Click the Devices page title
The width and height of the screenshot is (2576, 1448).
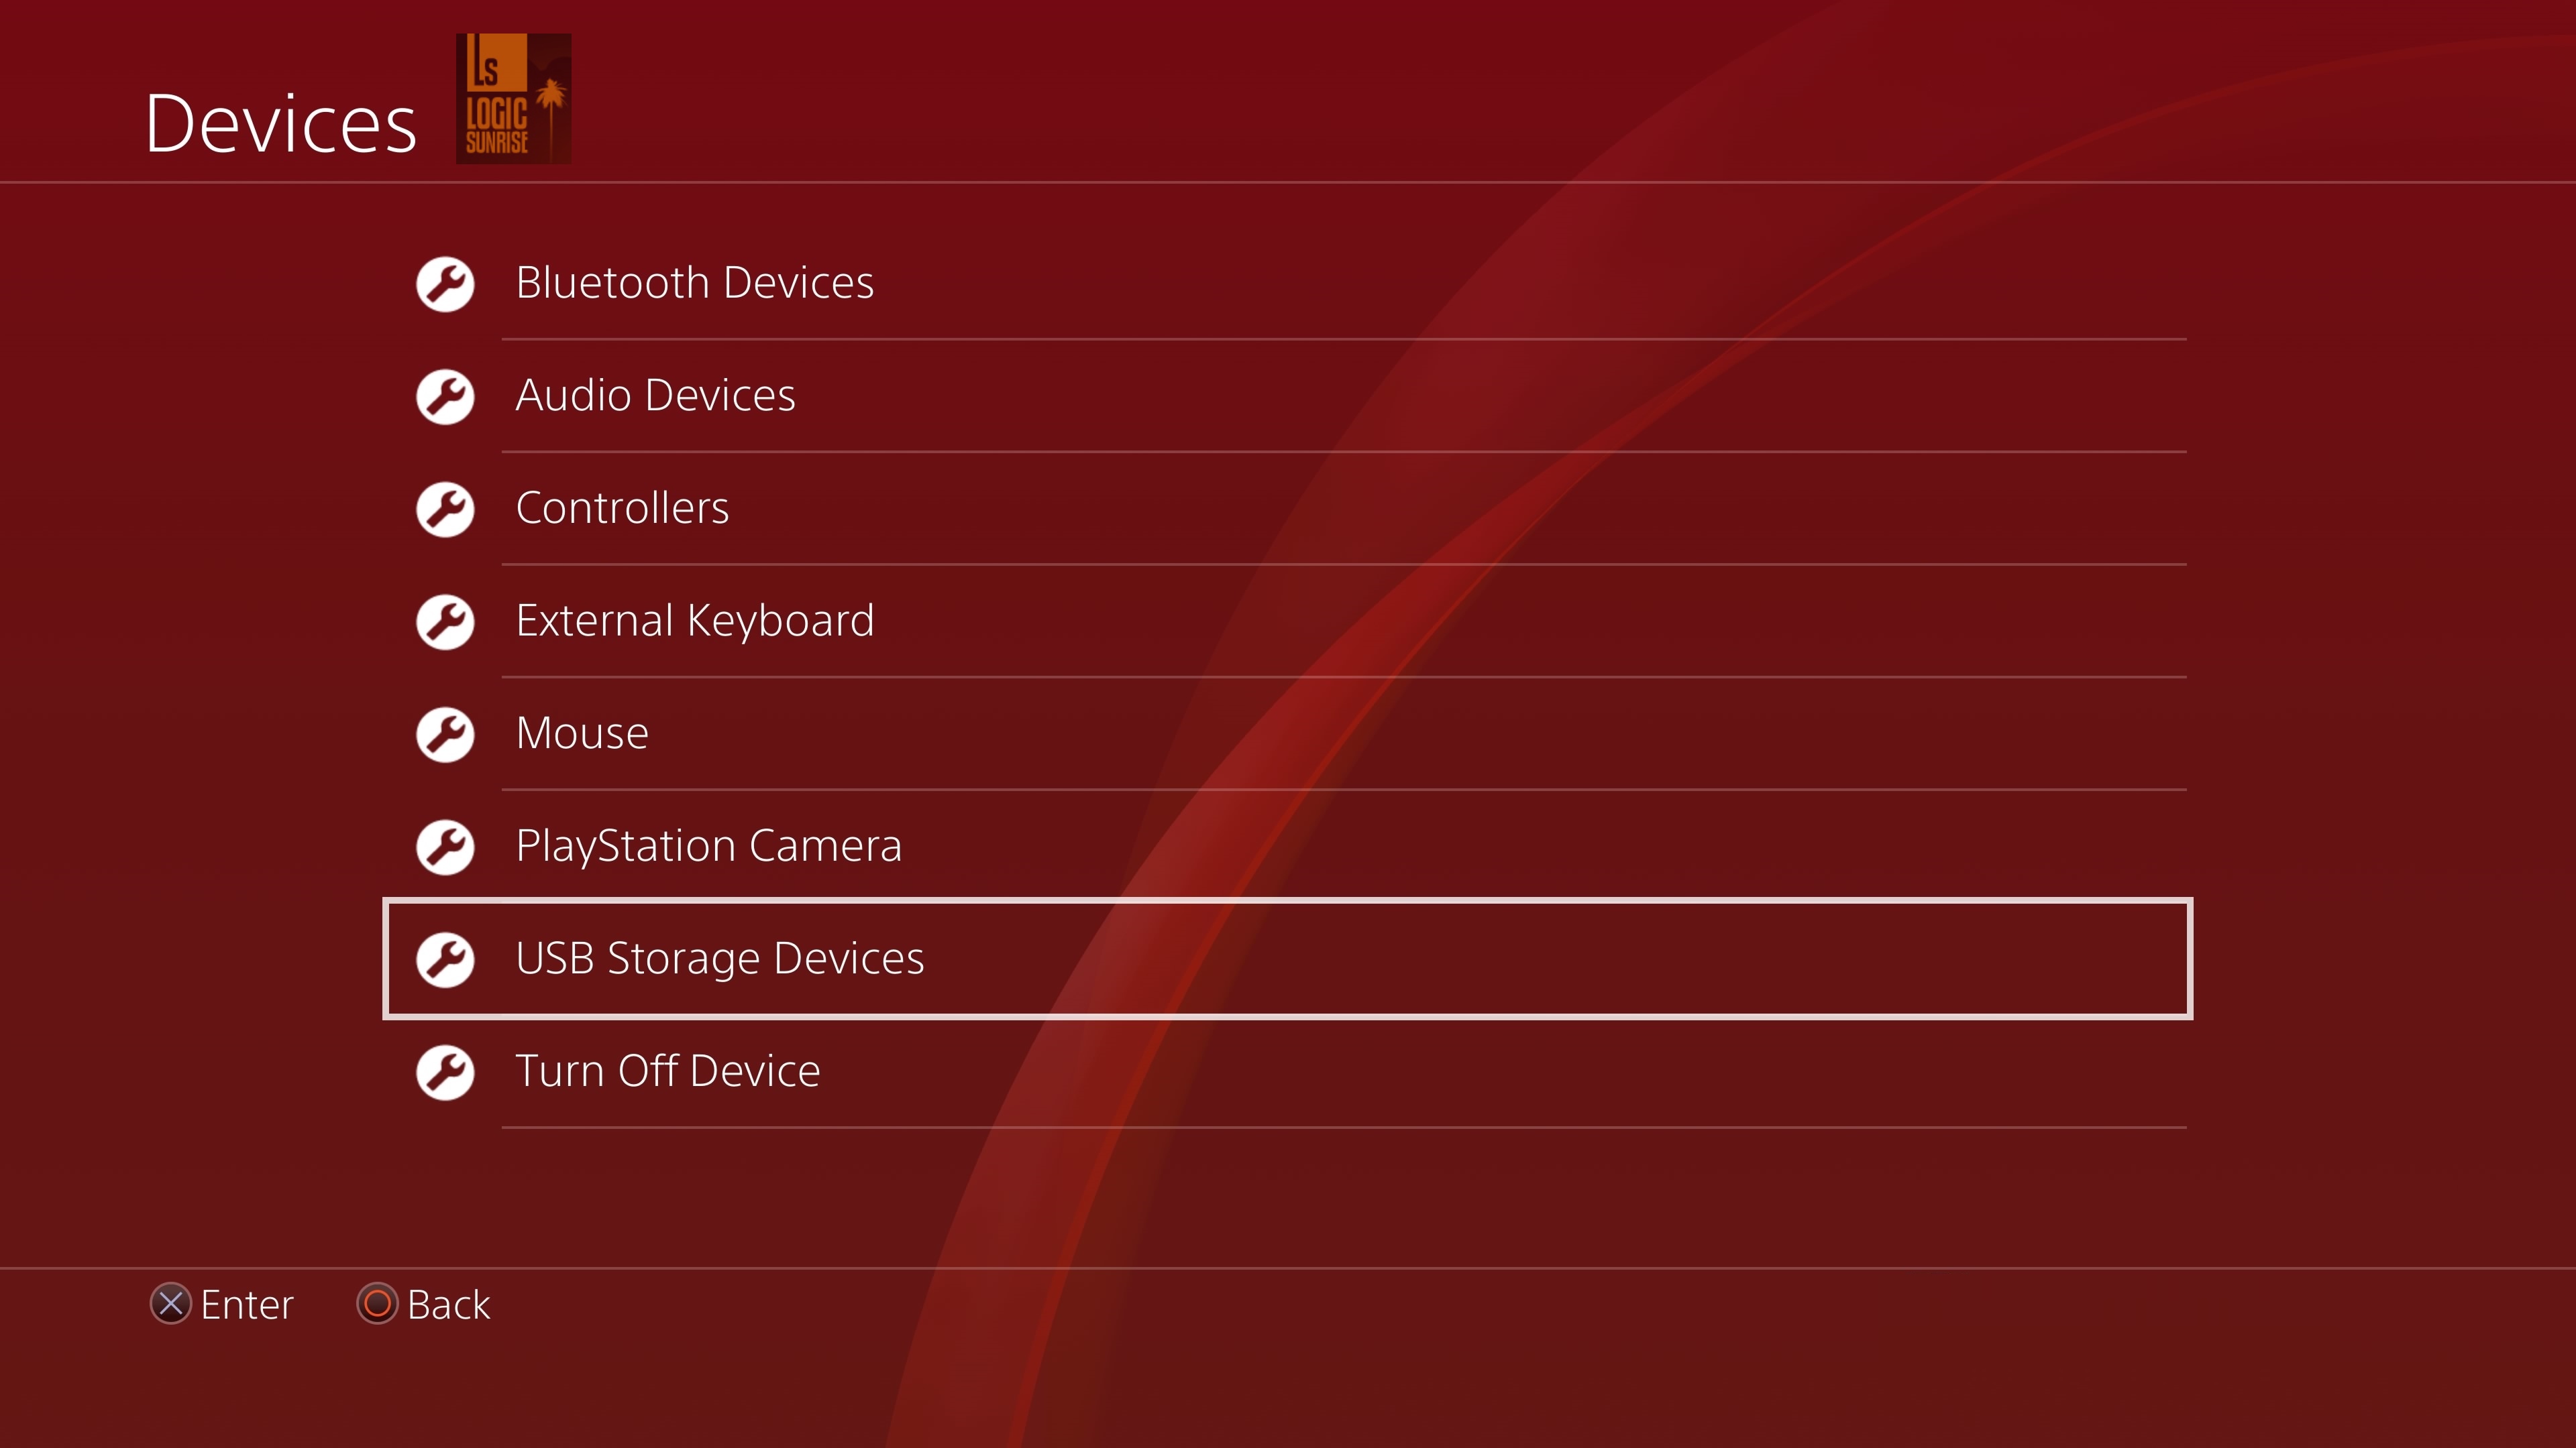click(x=281, y=124)
